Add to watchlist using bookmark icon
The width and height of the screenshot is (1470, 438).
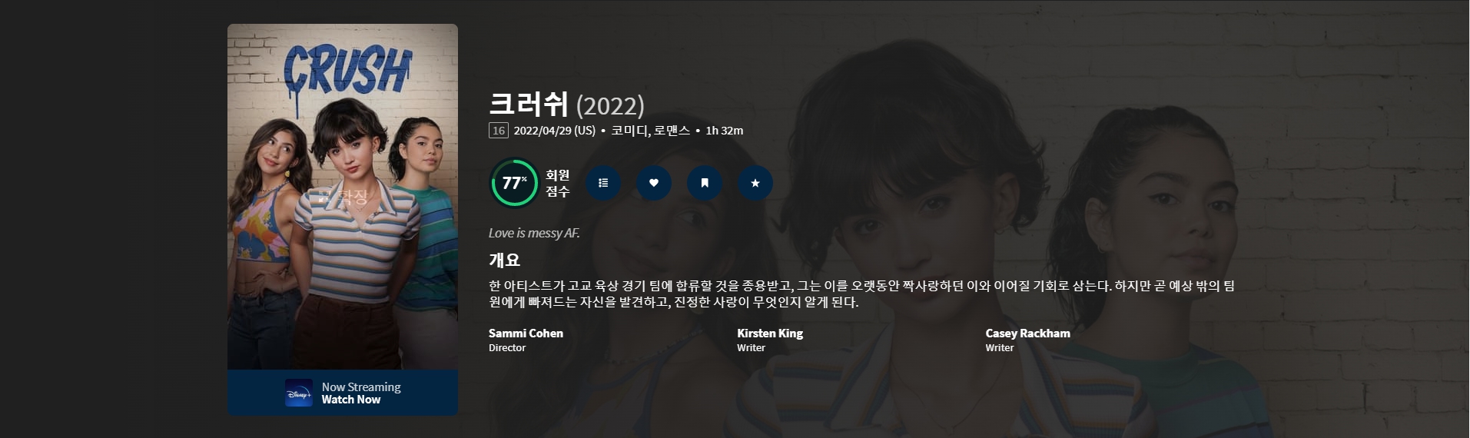point(705,183)
